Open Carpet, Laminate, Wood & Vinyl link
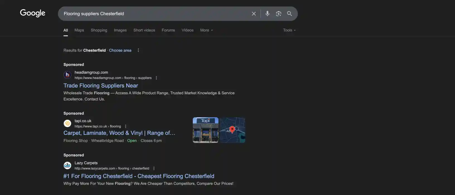The image size is (455, 195). [x=119, y=133]
